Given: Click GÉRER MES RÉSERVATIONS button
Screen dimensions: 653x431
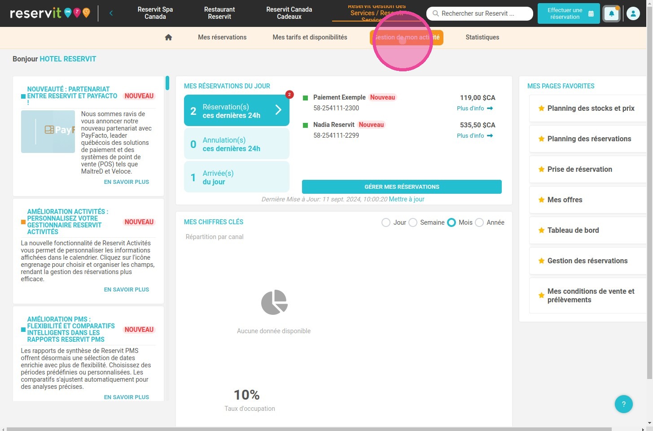Looking at the screenshot, I should click(402, 187).
